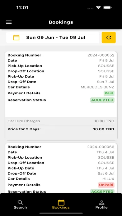Open the Profile tab person icon
The height and width of the screenshot is (216, 122).
point(101,202)
